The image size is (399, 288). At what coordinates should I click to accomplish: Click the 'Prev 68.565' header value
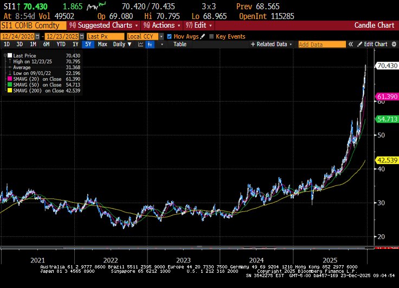coord(258,7)
